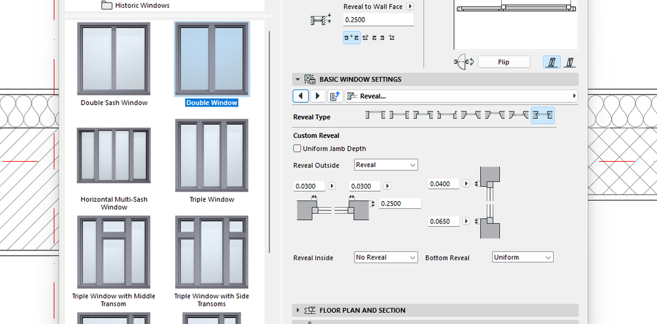The height and width of the screenshot is (324, 657).
Task: Click the 'Reveal Type' label
Action: (312, 117)
